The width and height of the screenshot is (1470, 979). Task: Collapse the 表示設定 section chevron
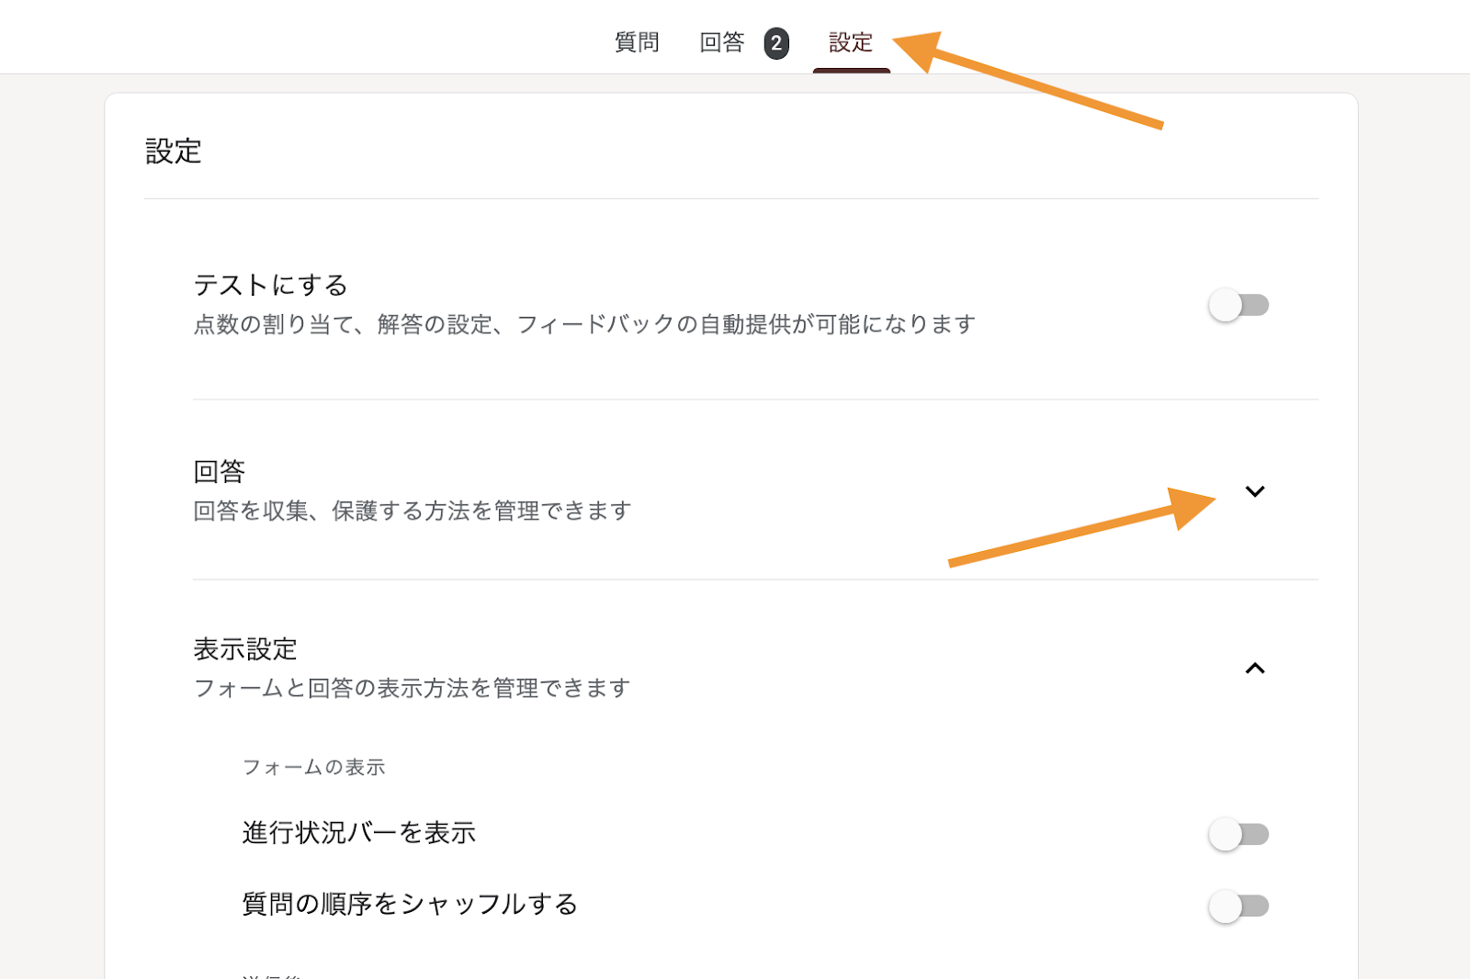pos(1254,669)
